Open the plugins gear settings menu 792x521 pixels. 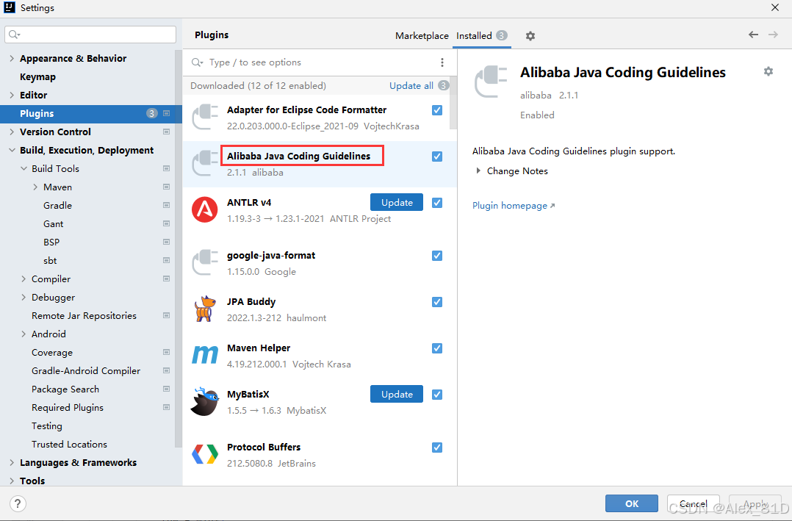coord(530,36)
